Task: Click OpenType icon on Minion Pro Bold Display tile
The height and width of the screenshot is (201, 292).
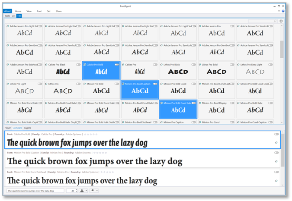Action: click(200, 103)
